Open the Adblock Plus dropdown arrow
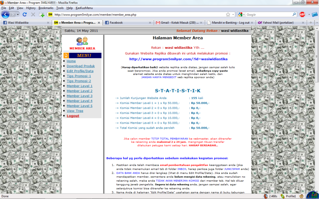Screen dimensions: 319x199 pos(309,14)
